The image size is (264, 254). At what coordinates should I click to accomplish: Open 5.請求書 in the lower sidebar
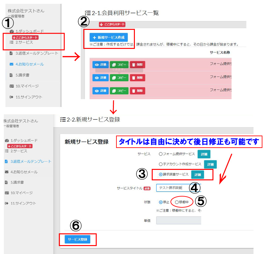pyautogui.click(x=17, y=182)
